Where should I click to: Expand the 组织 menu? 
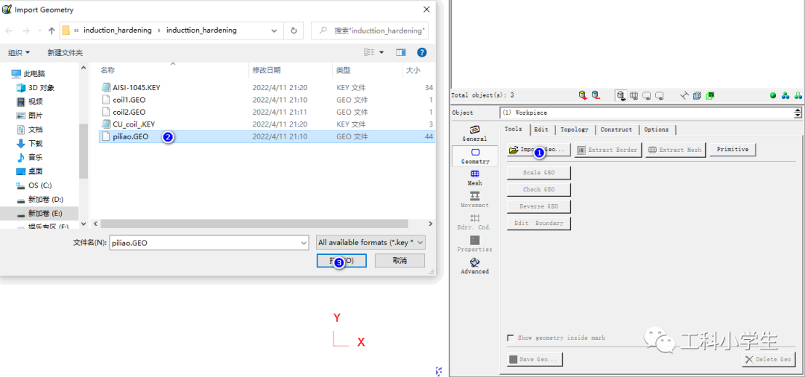pos(19,52)
